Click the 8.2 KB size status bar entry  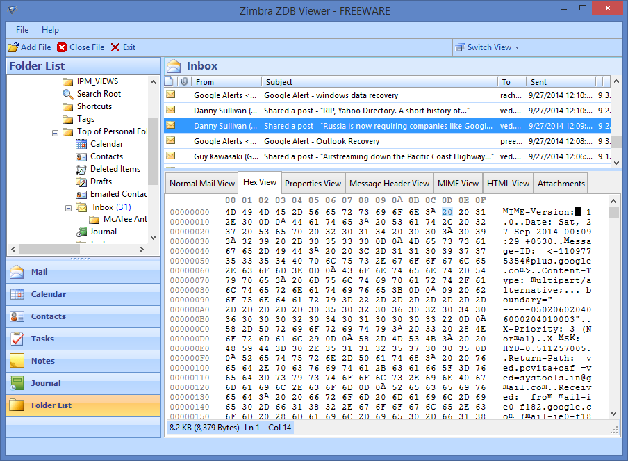tap(204, 428)
